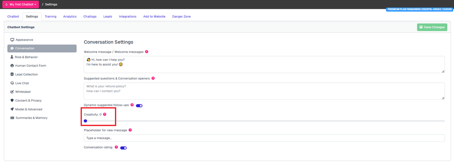
Task: Click the Suggested questions text area
Action: click(264, 91)
